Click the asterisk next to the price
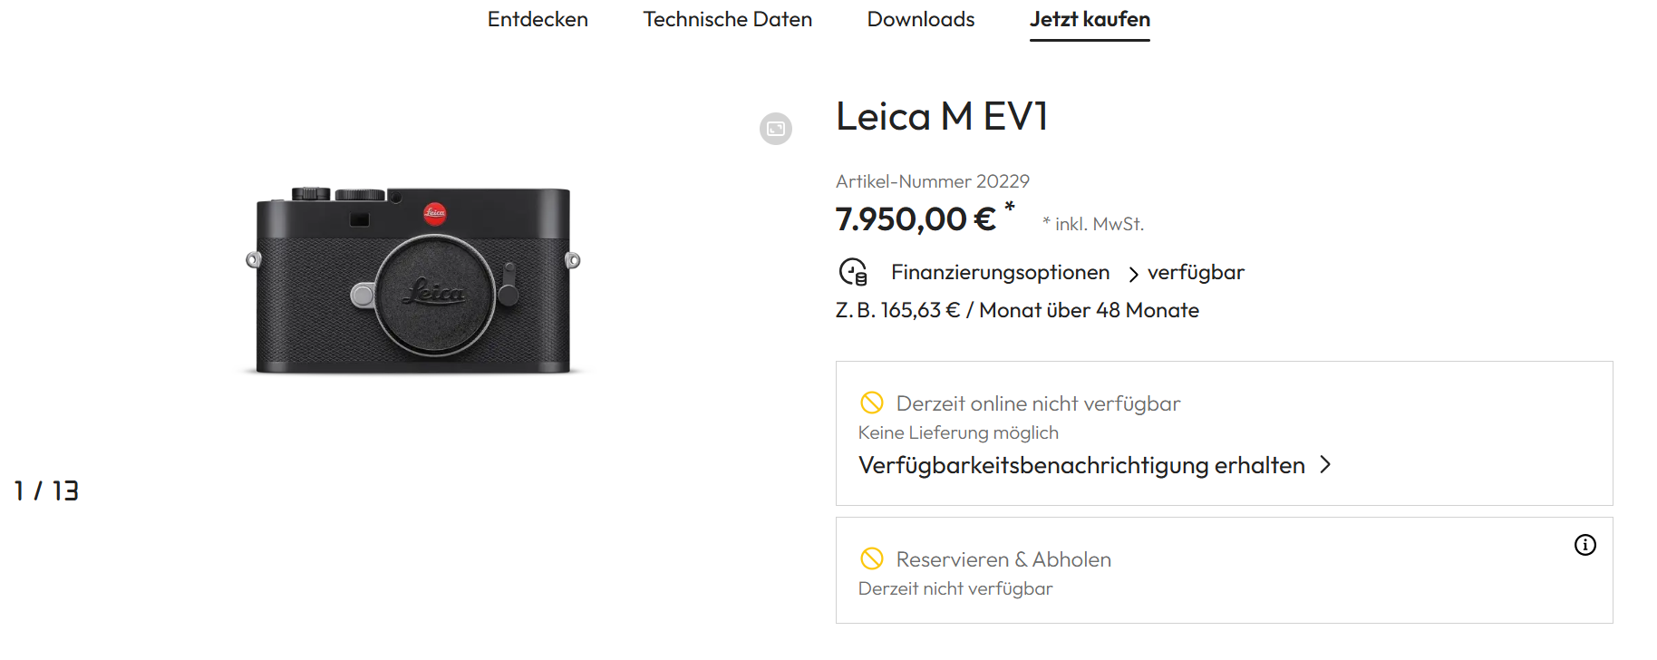The width and height of the screenshot is (1657, 660). pyautogui.click(x=1009, y=208)
